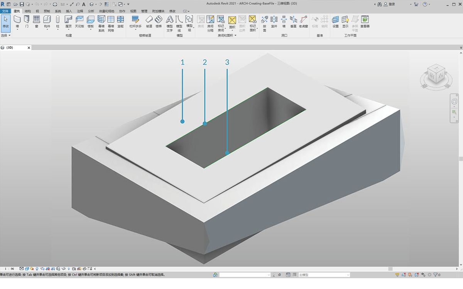Viewport: 463px width, 289px height.
Task: Expand the 选择 (Select) panel dropdown
Action: [x=6, y=35]
